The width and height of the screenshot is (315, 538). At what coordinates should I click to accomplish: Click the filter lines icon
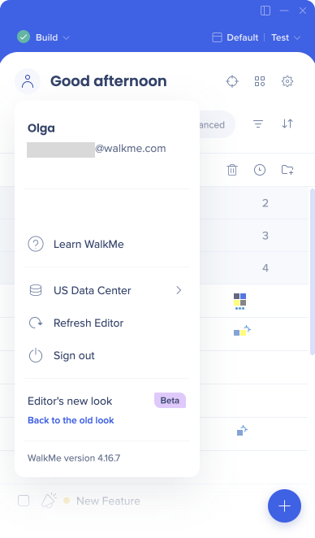[258, 124]
